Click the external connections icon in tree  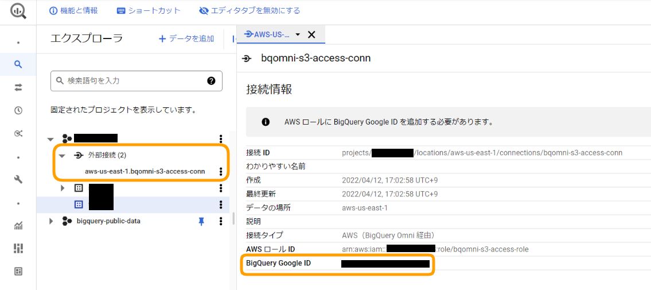coord(78,155)
